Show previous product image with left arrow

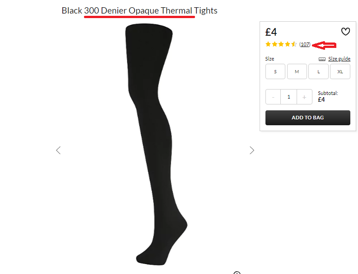(x=58, y=150)
